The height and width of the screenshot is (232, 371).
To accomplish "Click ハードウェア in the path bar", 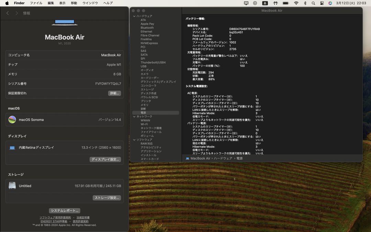I will (x=223, y=158).
